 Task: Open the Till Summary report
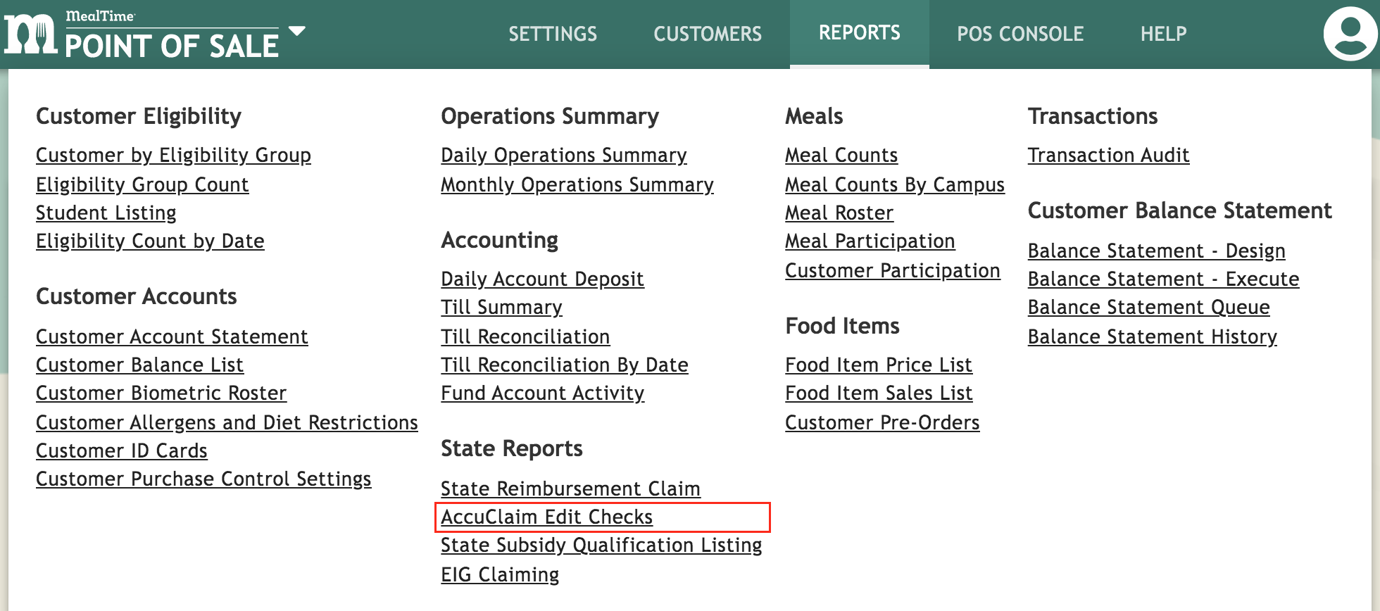click(501, 307)
